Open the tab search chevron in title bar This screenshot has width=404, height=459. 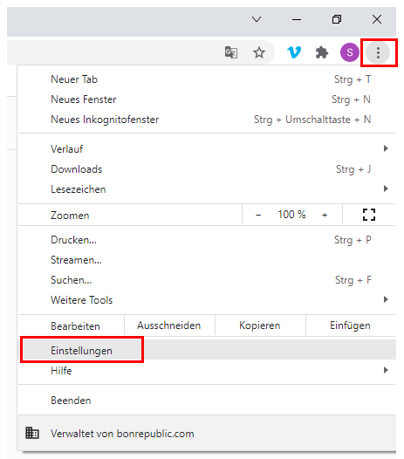pos(257,19)
